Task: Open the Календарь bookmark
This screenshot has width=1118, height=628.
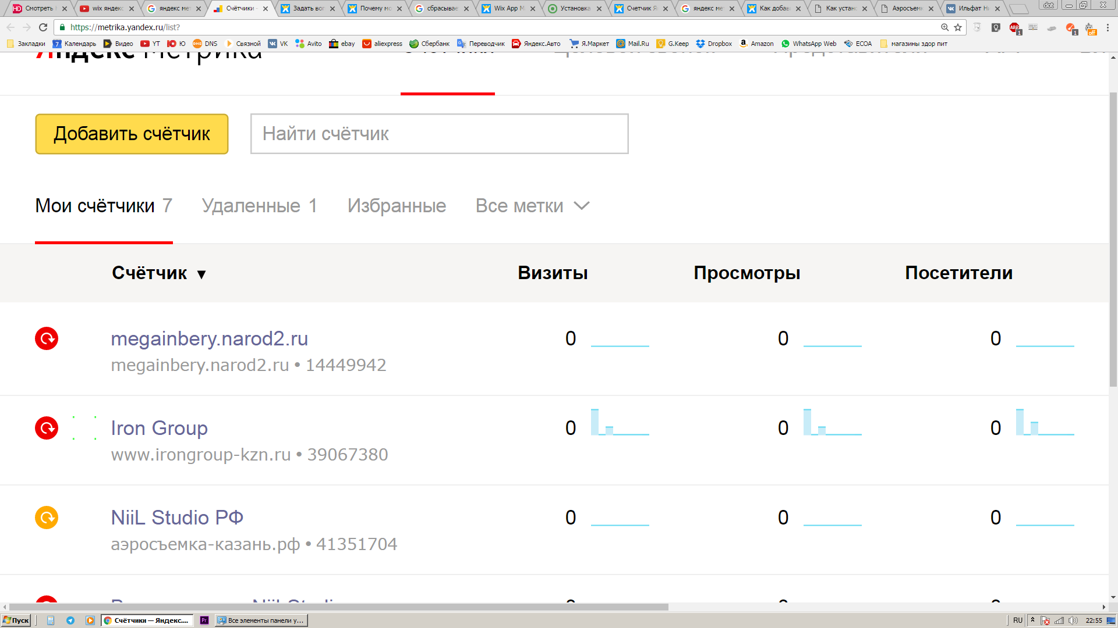Action: [75, 44]
